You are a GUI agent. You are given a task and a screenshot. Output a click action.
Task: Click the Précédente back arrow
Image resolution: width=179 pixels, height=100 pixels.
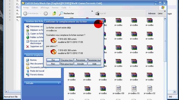point(25,13)
